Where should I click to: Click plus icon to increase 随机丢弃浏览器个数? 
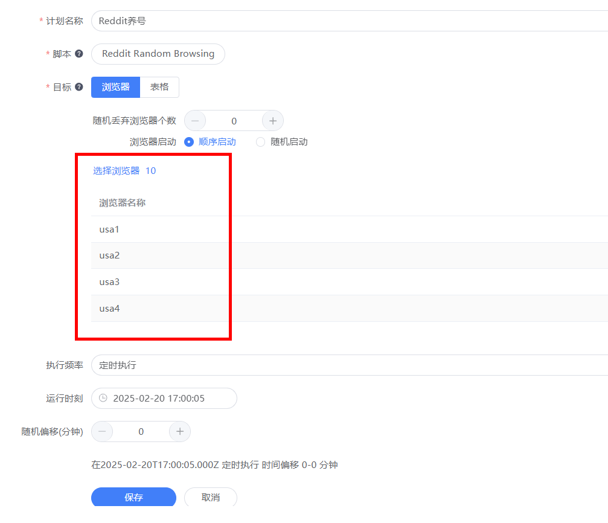[x=272, y=120]
